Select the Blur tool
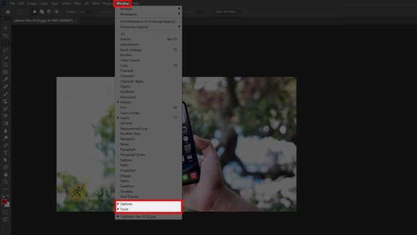Screen dimensions: 417x235 click(x=5, y=131)
